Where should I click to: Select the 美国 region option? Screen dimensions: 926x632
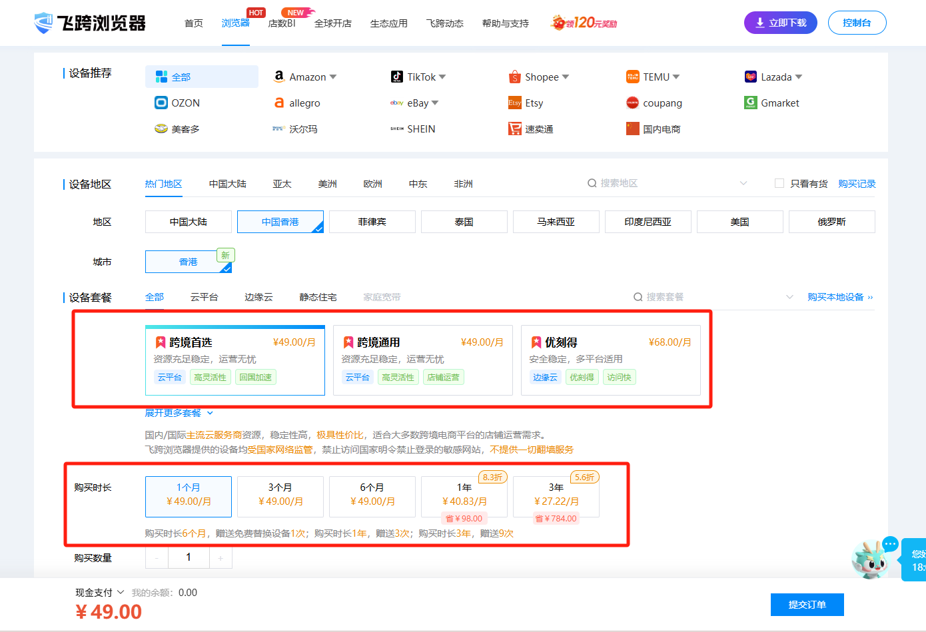point(740,222)
